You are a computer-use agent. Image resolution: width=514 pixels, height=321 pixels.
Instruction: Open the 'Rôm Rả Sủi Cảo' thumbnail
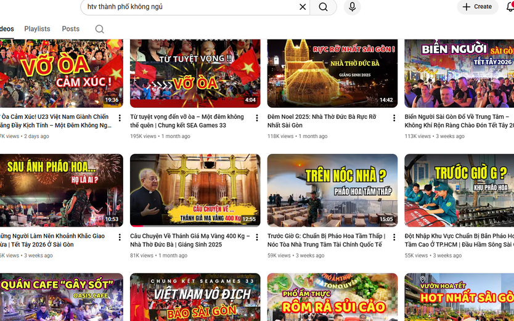click(x=332, y=297)
